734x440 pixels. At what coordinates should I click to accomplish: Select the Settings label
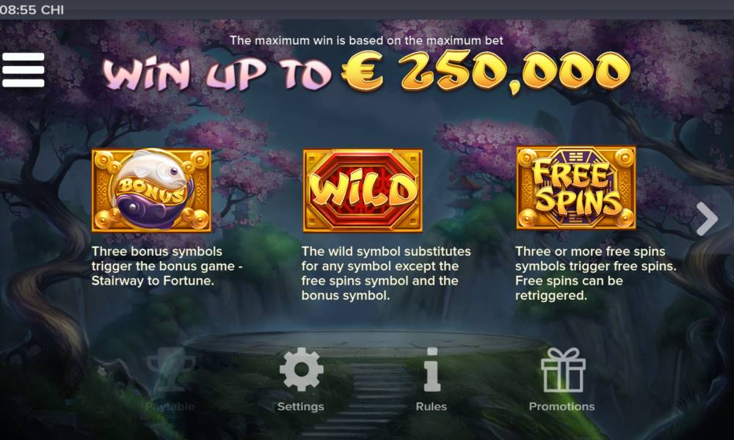[x=300, y=406]
